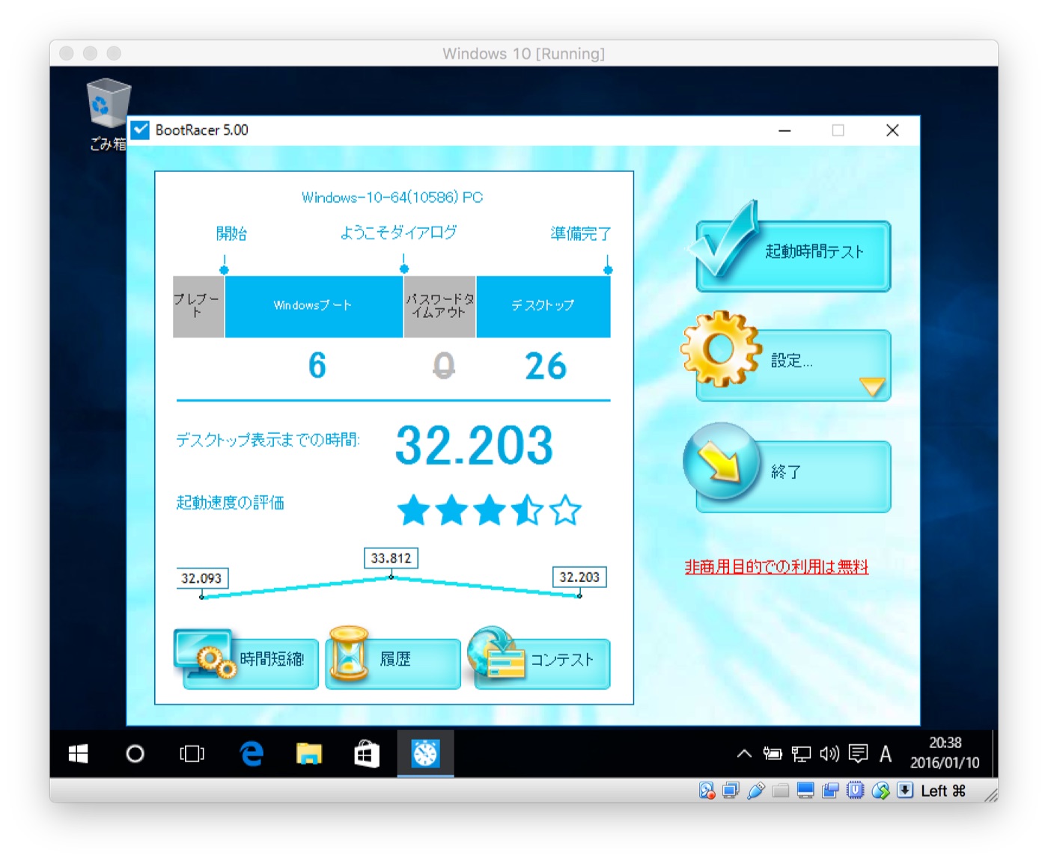Click the yellow arrow exit icon
1048x861 pixels.
click(721, 461)
